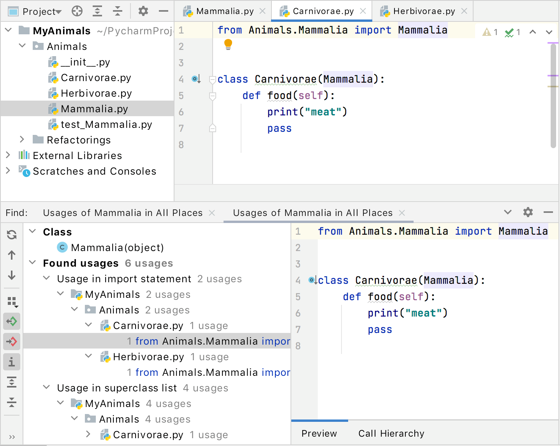
Task: Expand all nodes in the Project tree
Action: pyautogui.click(x=97, y=11)
